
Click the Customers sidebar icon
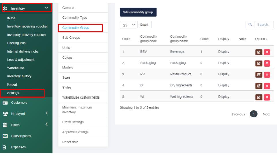[x=5, y=103]
